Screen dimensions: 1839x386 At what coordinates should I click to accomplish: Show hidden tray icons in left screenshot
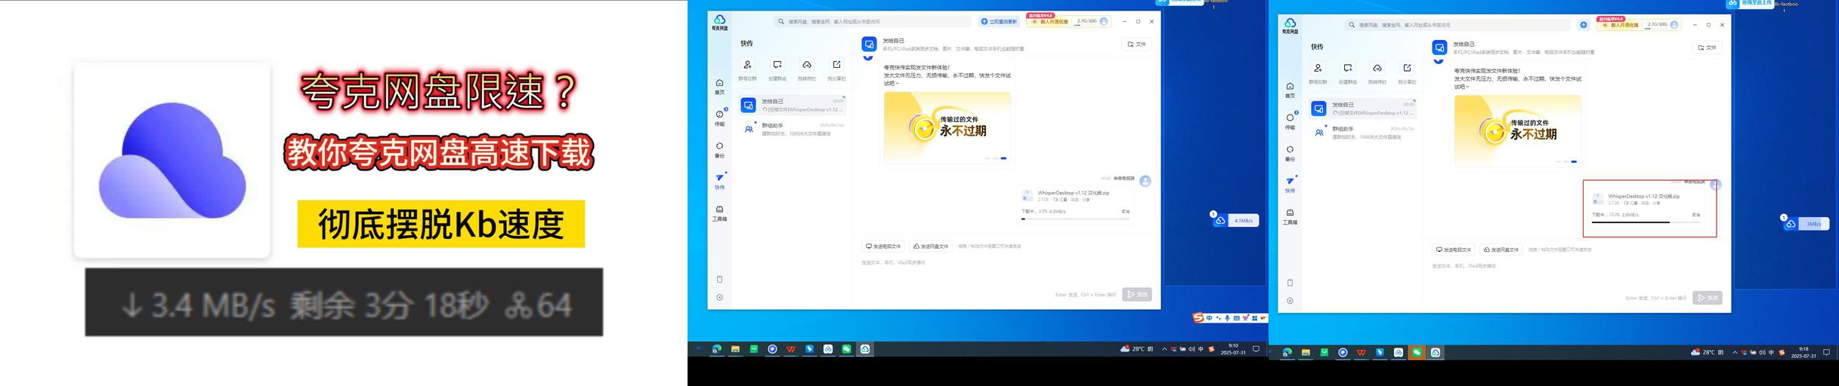[x=1164, y=349]
